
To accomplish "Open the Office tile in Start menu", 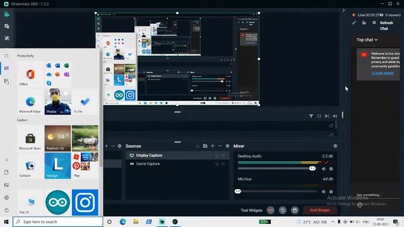I will tap(30, 74).
